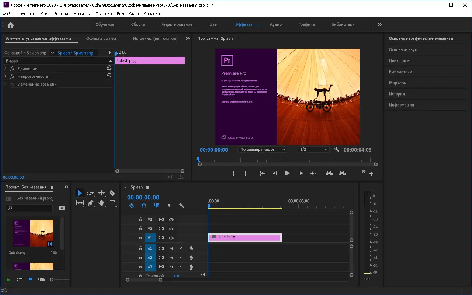Screen dimensions: 472x295
Task: Mute audio track A1
Action: (x=171, y=249)
